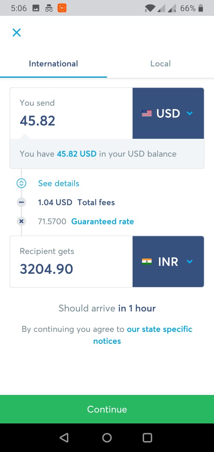Tap the US flag icon
214x452 pixels.
click(x=147, y=113)
